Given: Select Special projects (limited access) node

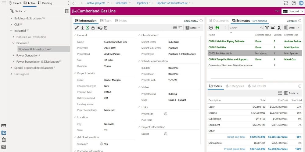Looking at the screenshot, I should (x=34, y=68).
